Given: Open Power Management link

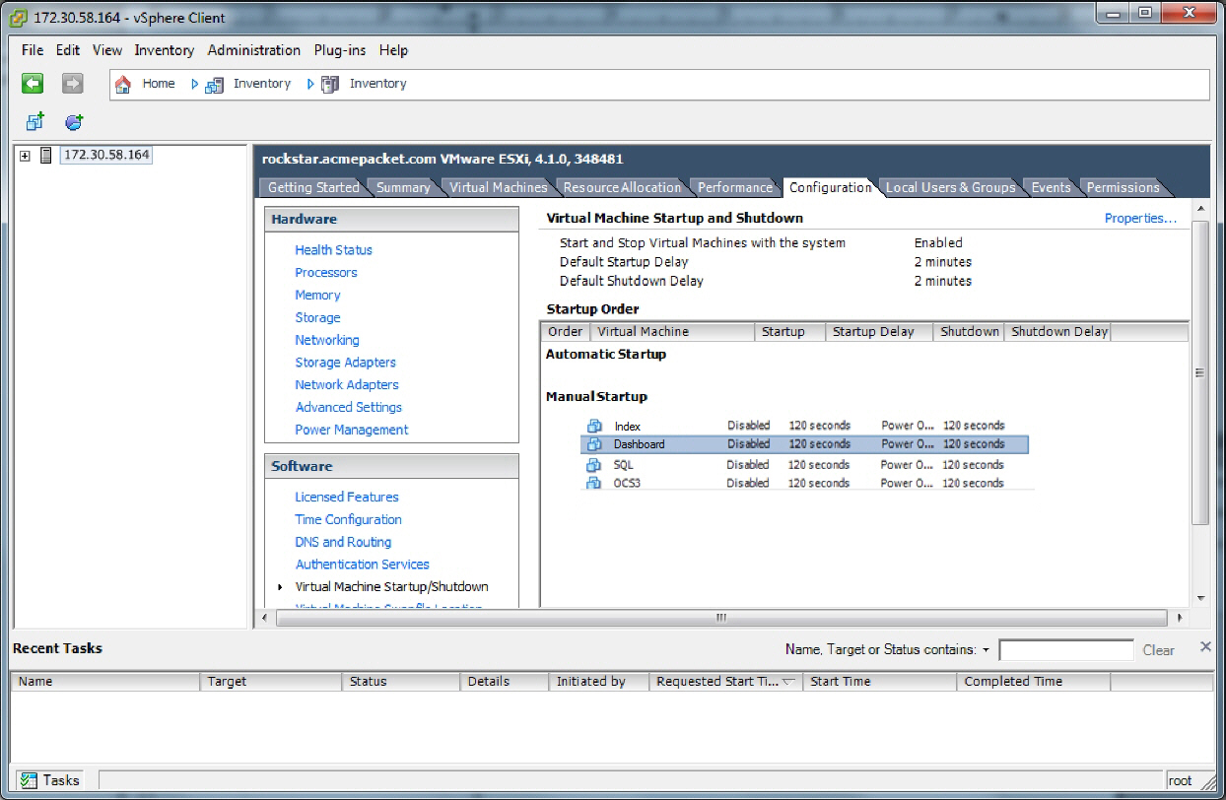Looking at the screenshot, I should point(352,431).
